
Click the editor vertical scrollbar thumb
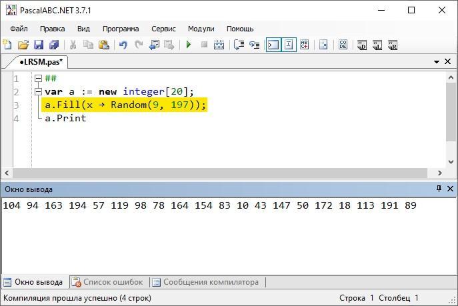click(x=451, y=113)
